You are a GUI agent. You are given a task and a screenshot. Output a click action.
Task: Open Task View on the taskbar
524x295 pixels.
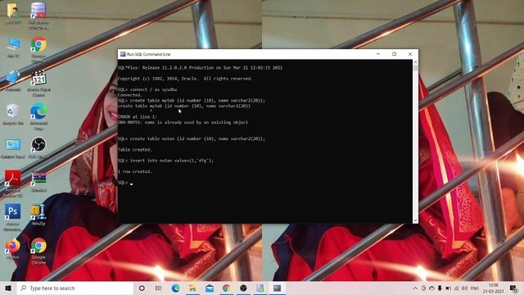[x=158, y=288]
